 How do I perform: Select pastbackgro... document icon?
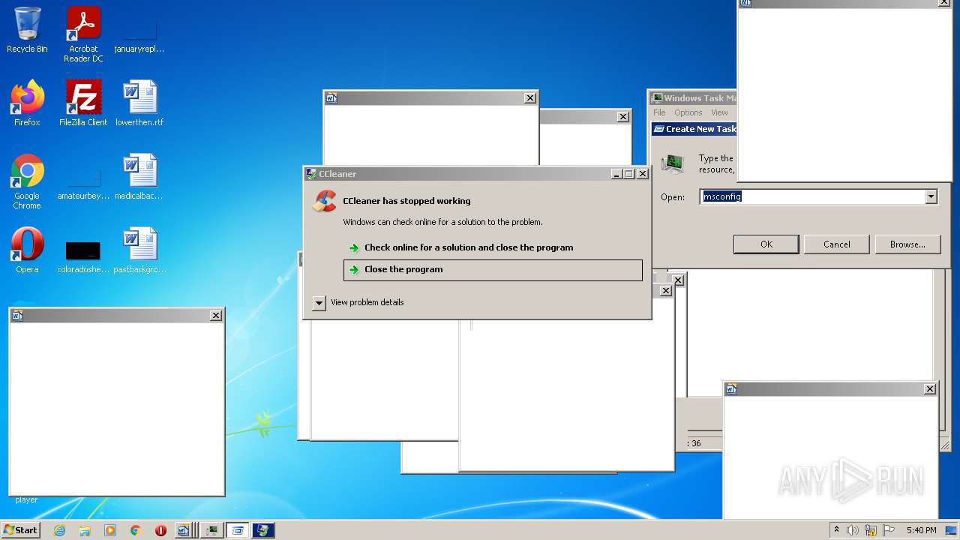tap(139, 250)
